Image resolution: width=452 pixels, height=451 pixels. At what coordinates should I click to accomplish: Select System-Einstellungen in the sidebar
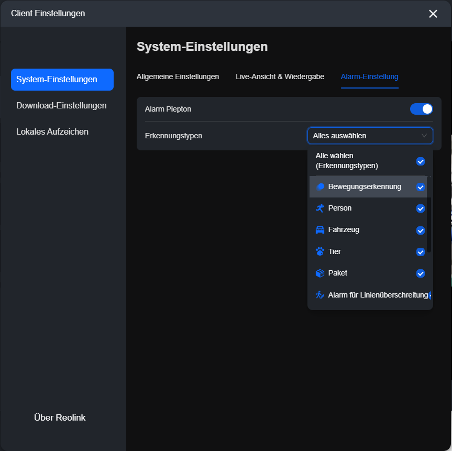[x=62, y=80]
